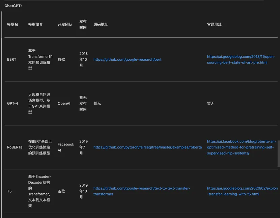This screenshot has width=280, height=218.
Task: Click the 基于Transformer的双向预训练模型 description
Action: tap(40, 59)
